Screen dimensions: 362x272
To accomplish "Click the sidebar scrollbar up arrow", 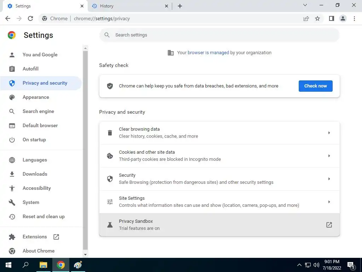I will point(86,48).
